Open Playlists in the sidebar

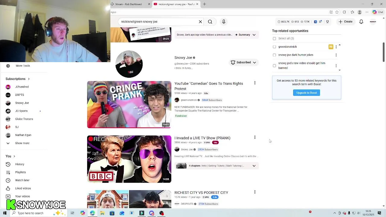(x=21, y=172)
